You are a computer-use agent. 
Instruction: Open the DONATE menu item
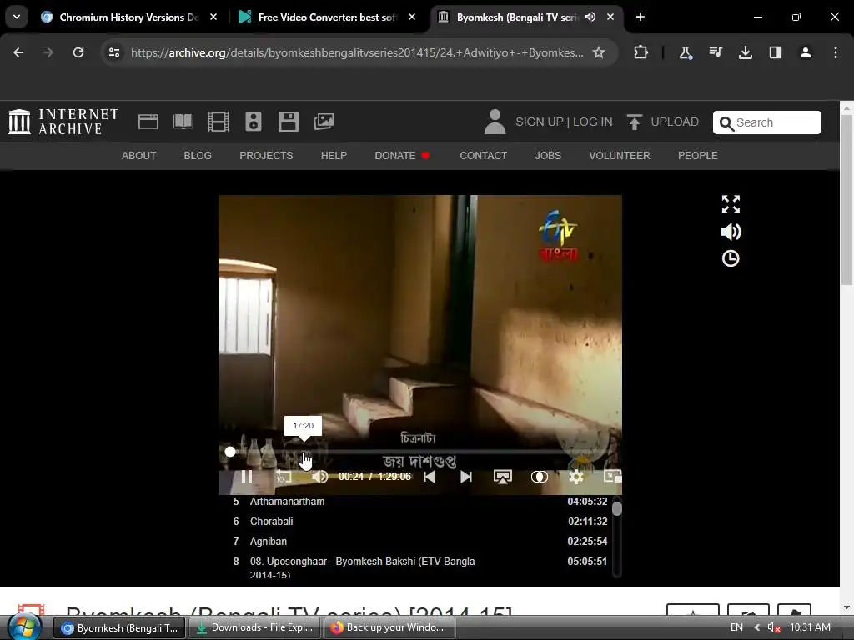(402, 156)
